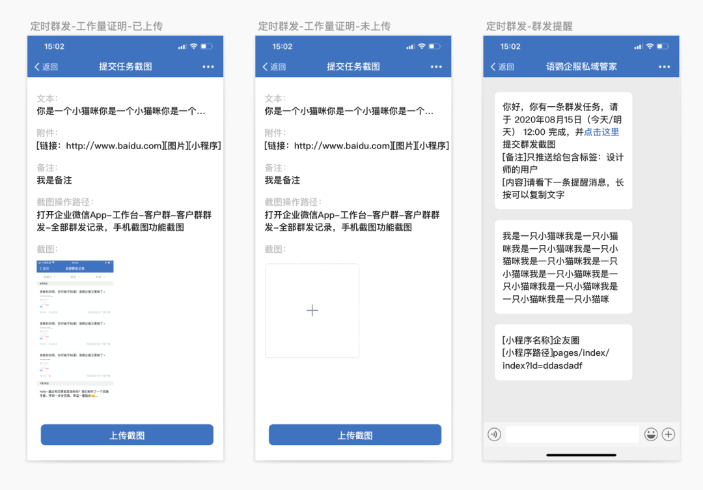This screenshot has width=703, height=490.
Task: Tap 返回 on the 未上传 screen
Action: [274, 66]
